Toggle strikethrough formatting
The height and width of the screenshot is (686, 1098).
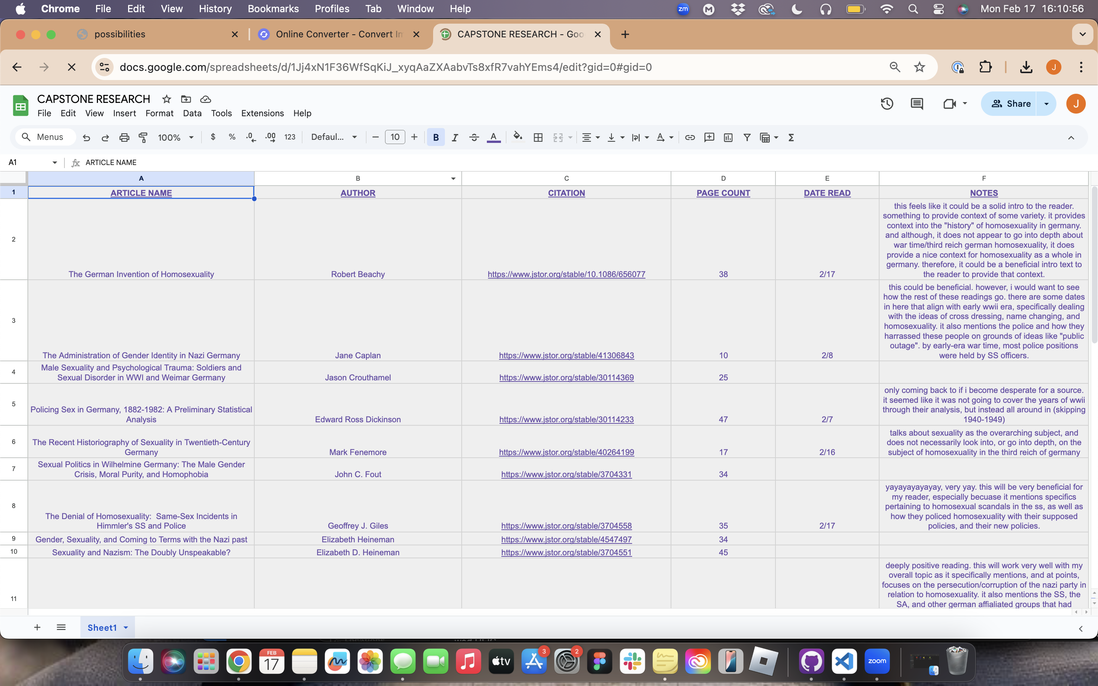[x=474, y=138]
